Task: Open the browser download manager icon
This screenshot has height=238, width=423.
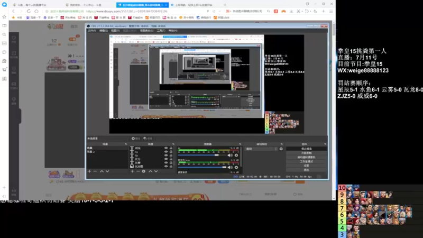Action: (x=291, y=11)
